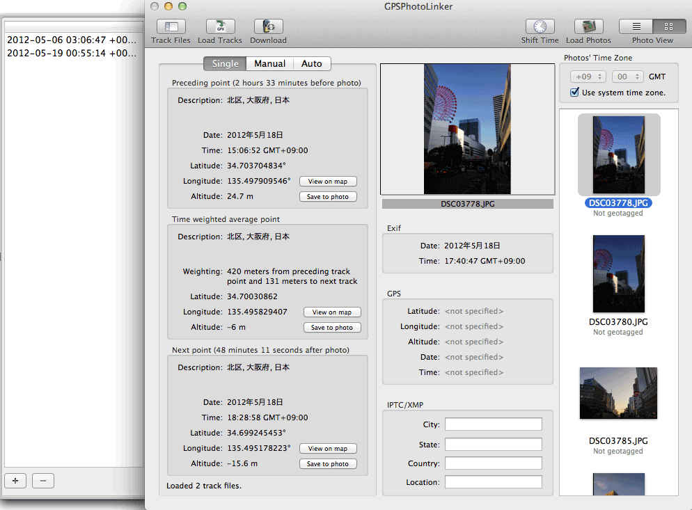
Task: View the preceding point on map
Action: (328, 182)
